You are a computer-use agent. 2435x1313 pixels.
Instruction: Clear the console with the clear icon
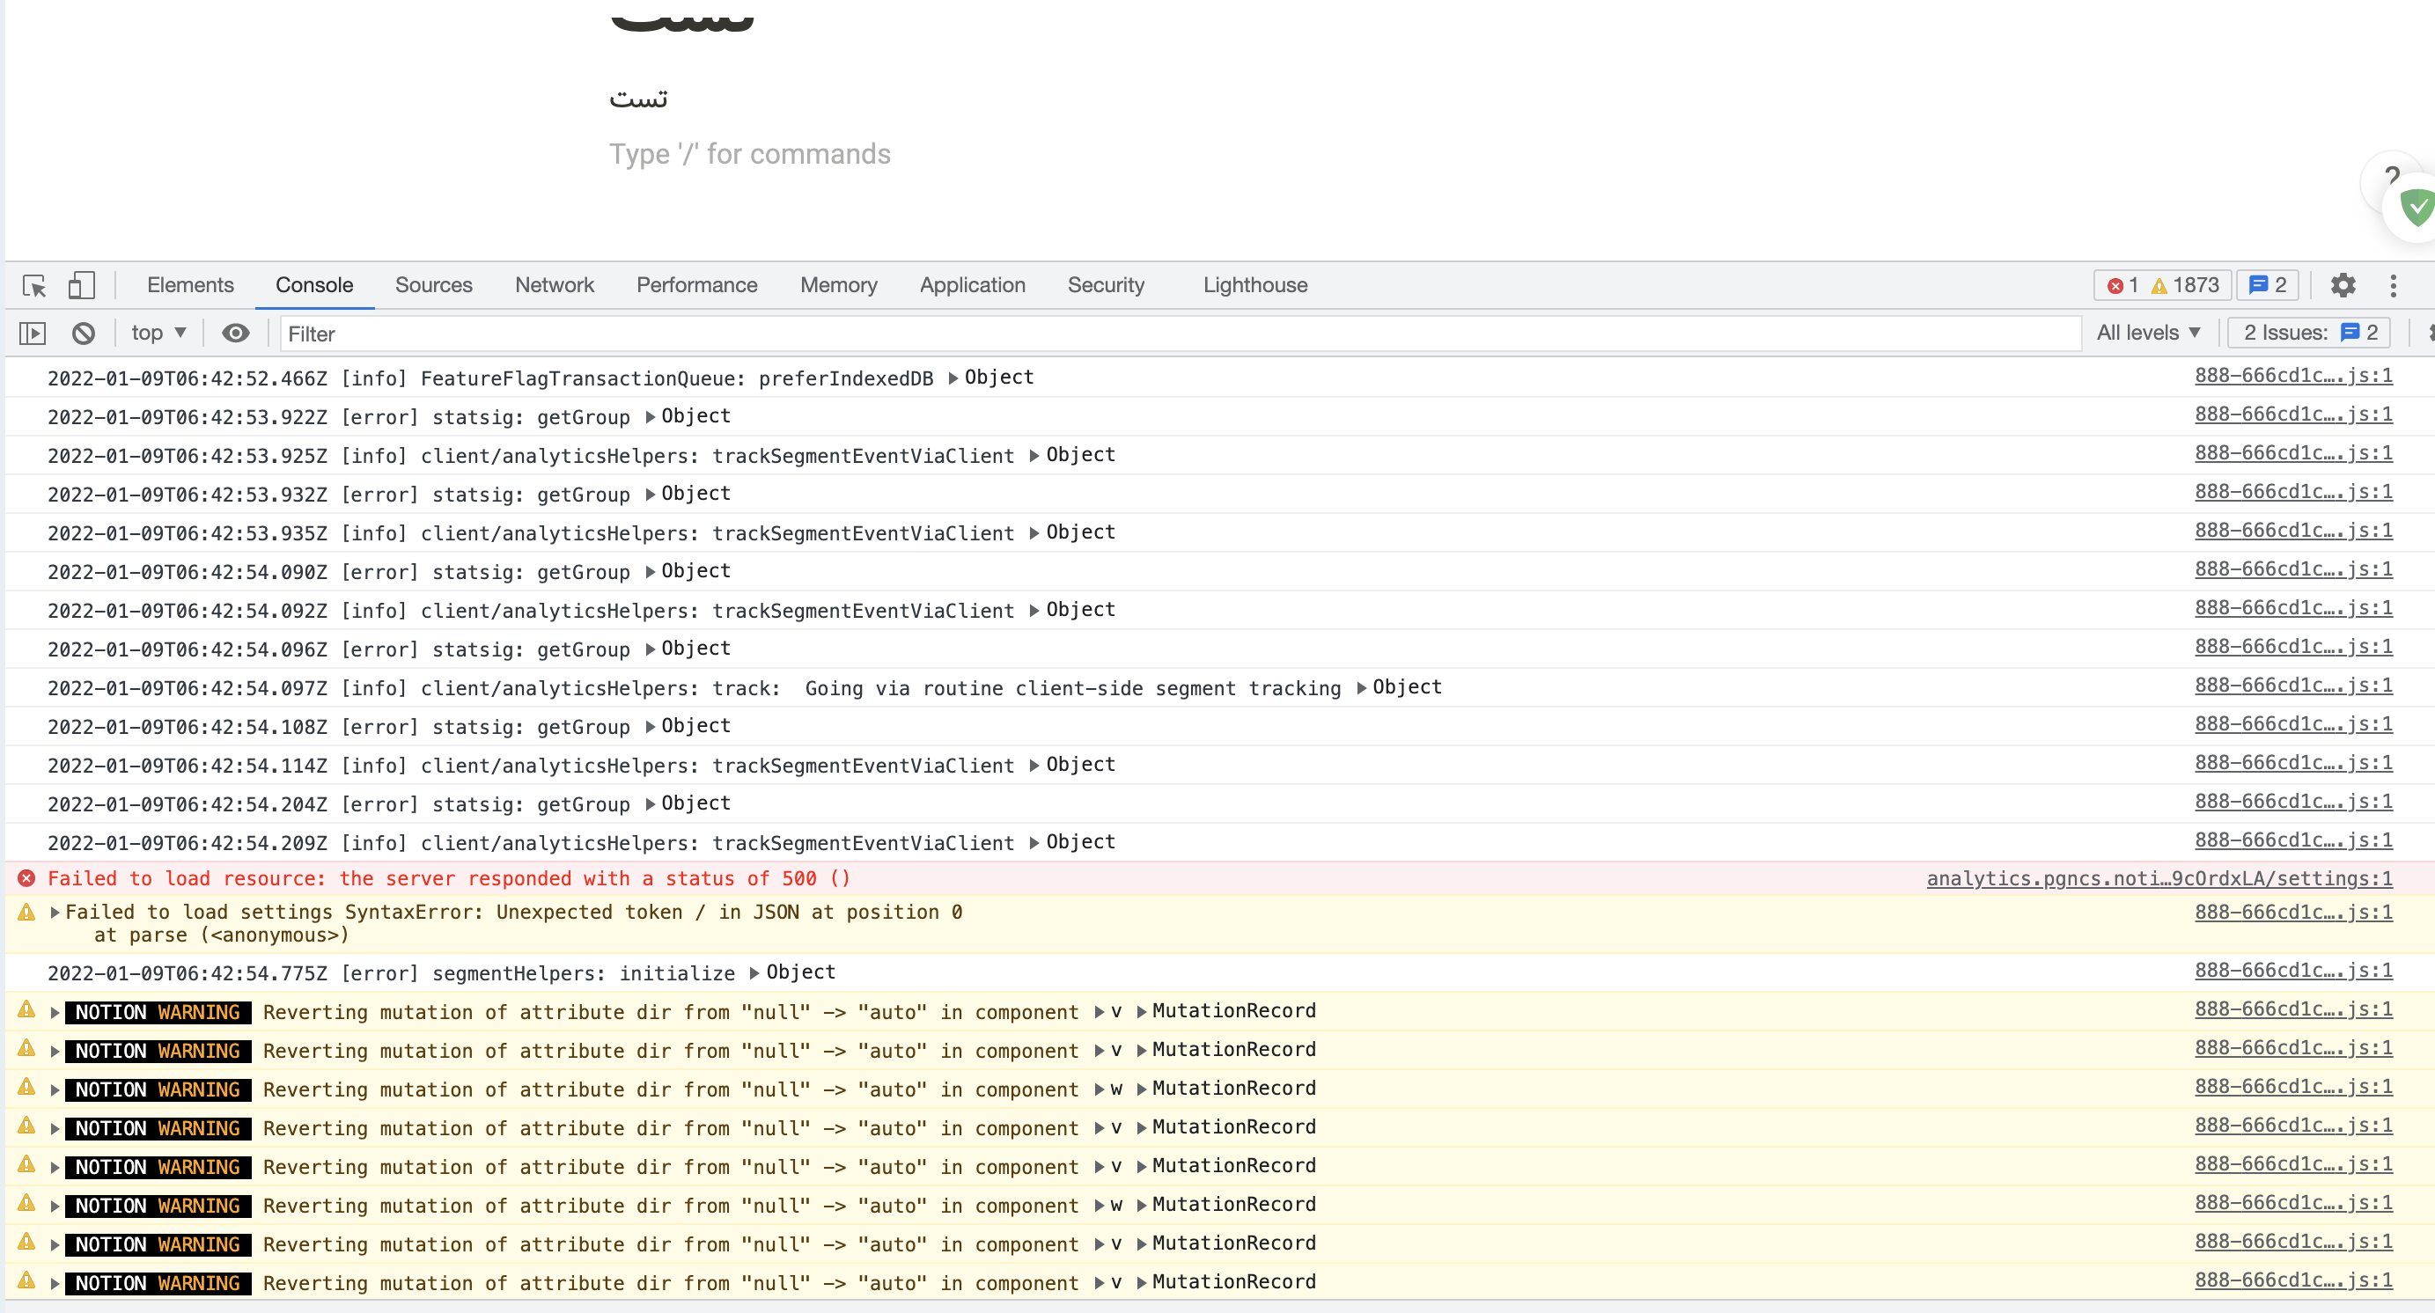85,333
